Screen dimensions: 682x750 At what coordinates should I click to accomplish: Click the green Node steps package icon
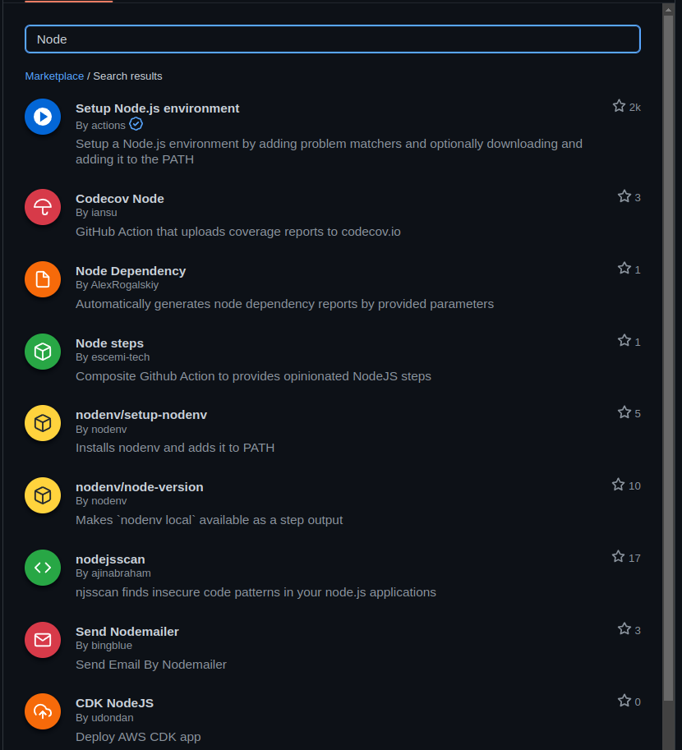(43, 352)
